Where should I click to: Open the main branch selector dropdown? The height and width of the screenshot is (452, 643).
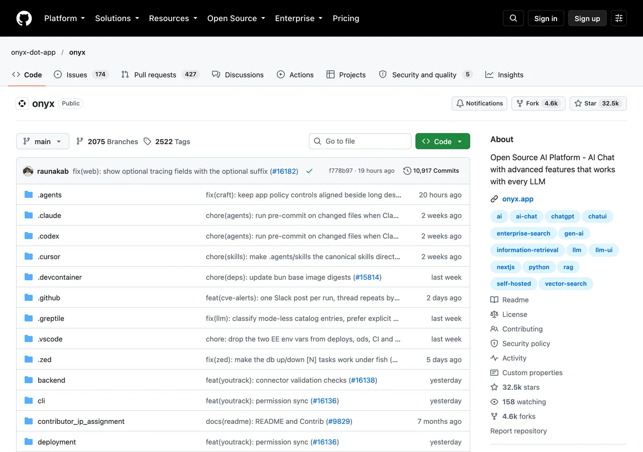tap(43, 142)
